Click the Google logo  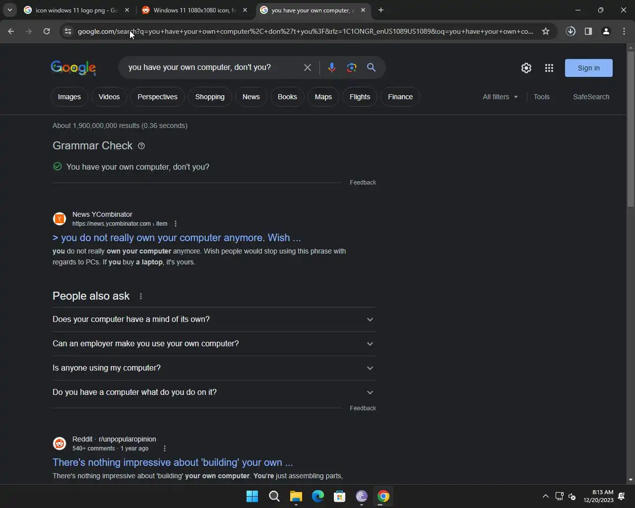click(x=73, y=68)
